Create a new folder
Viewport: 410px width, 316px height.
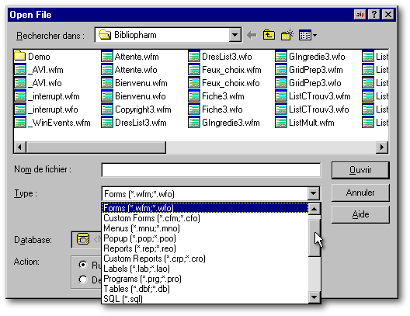(287, 35)
